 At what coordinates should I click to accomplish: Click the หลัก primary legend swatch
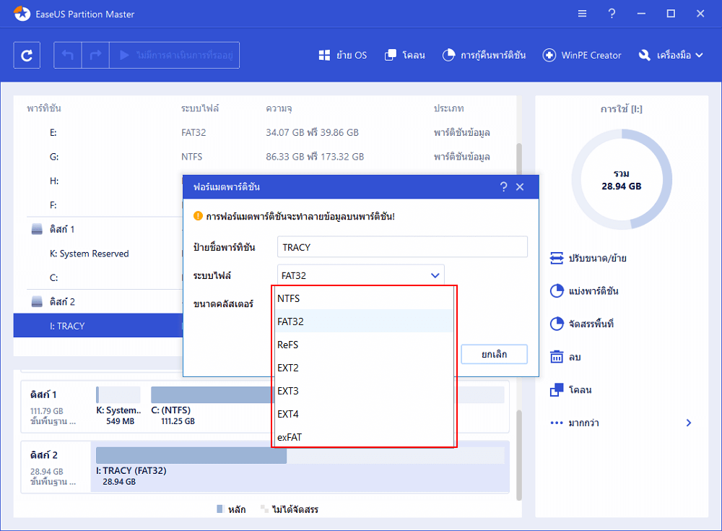click(x=220, y=509)
